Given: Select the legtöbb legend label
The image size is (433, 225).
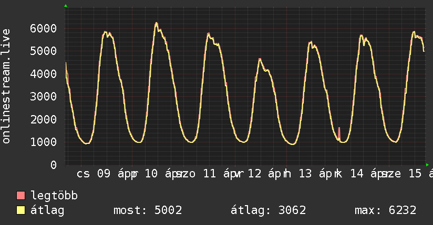Looking at the screenshot, I should [55, 196].
